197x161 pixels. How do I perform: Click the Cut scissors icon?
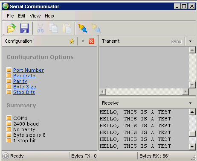coord(41,28)
